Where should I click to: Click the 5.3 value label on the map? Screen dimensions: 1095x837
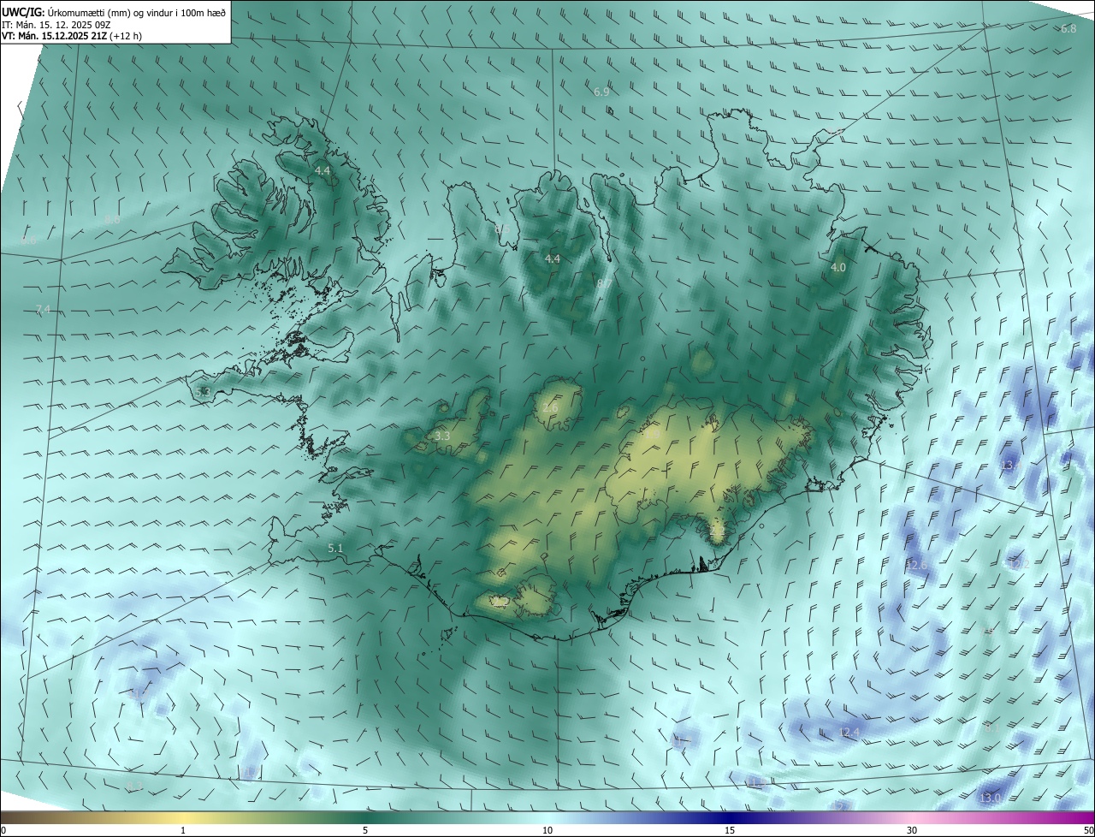[203, 392]
